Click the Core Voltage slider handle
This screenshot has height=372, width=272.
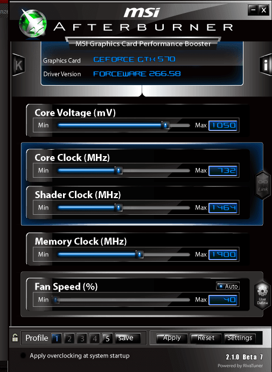pyautogui.click(x=165, y=125)
